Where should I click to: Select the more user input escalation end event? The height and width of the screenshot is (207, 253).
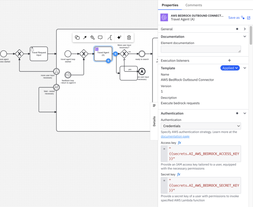(x=142, y=72)
